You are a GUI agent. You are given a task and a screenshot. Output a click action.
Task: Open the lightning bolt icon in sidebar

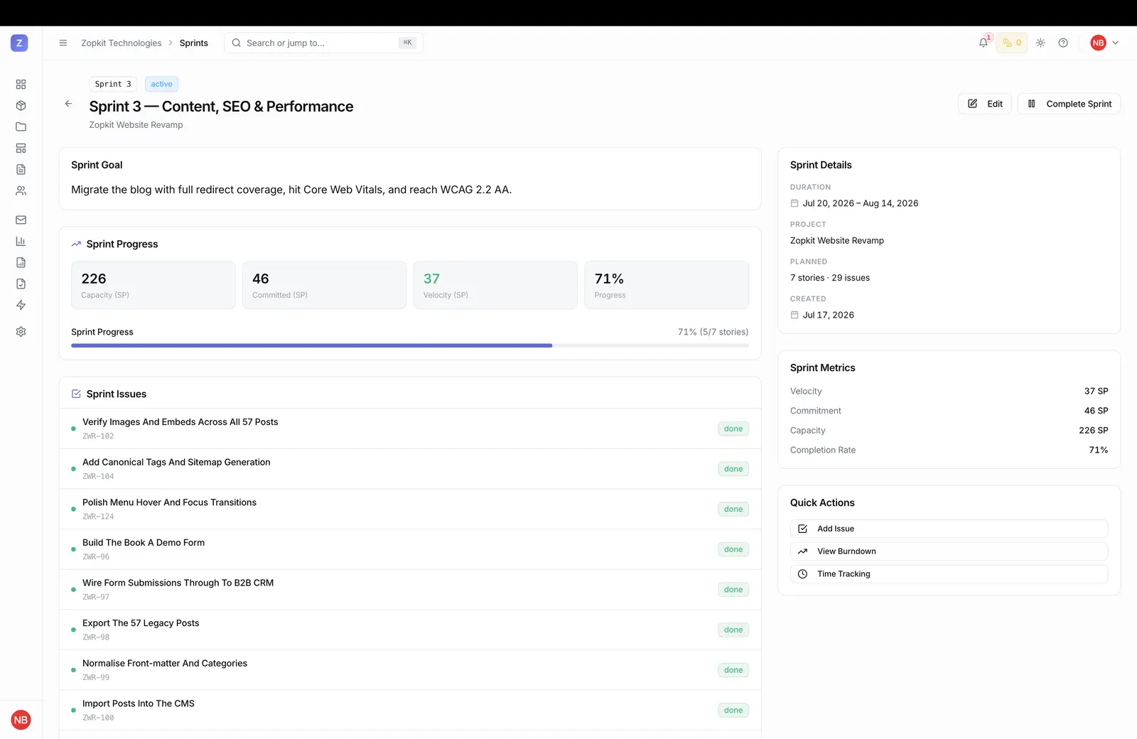[21, 306]
